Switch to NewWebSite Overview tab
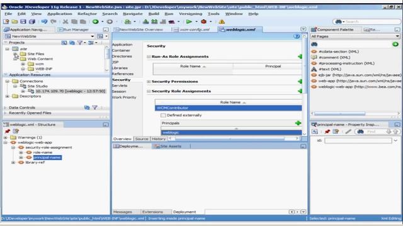Viewport: 403px width, 226px height. (x=141, y=30)
